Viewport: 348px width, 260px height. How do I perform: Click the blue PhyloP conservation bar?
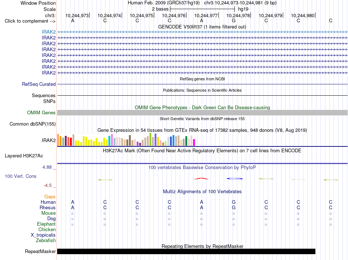point(234,179)
